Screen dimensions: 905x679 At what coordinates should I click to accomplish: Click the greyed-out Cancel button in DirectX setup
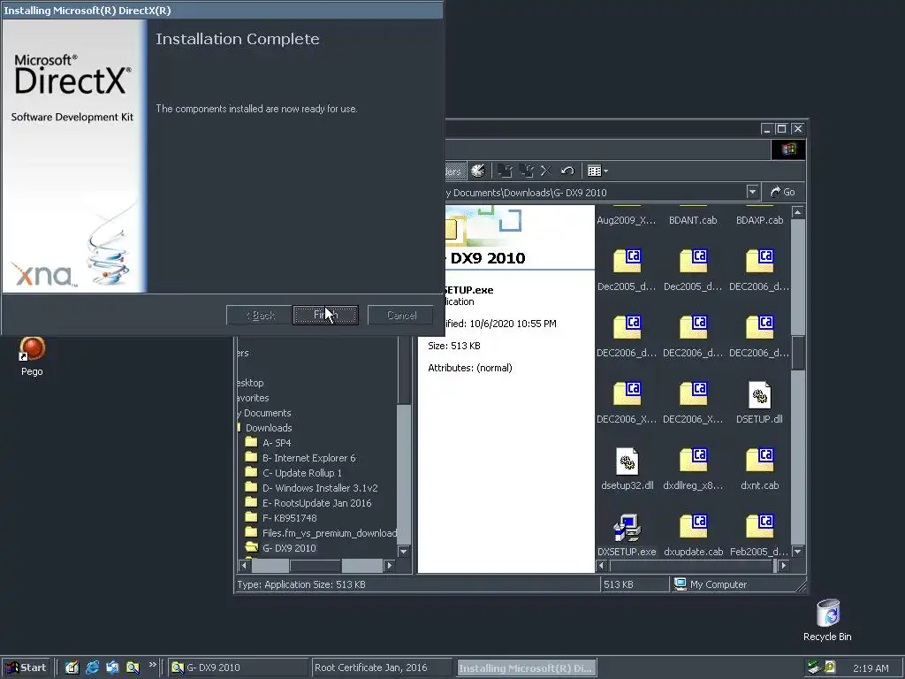(x=400, y=316)
